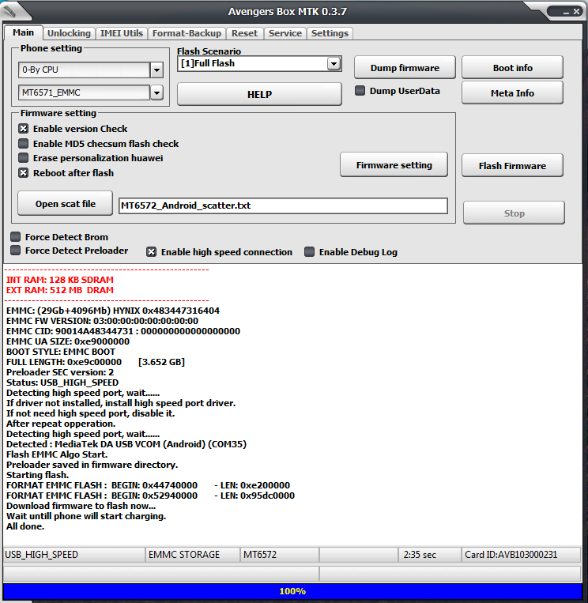
Task: Turn on Enable Debug Log
Action: click(x=310, y=252)
